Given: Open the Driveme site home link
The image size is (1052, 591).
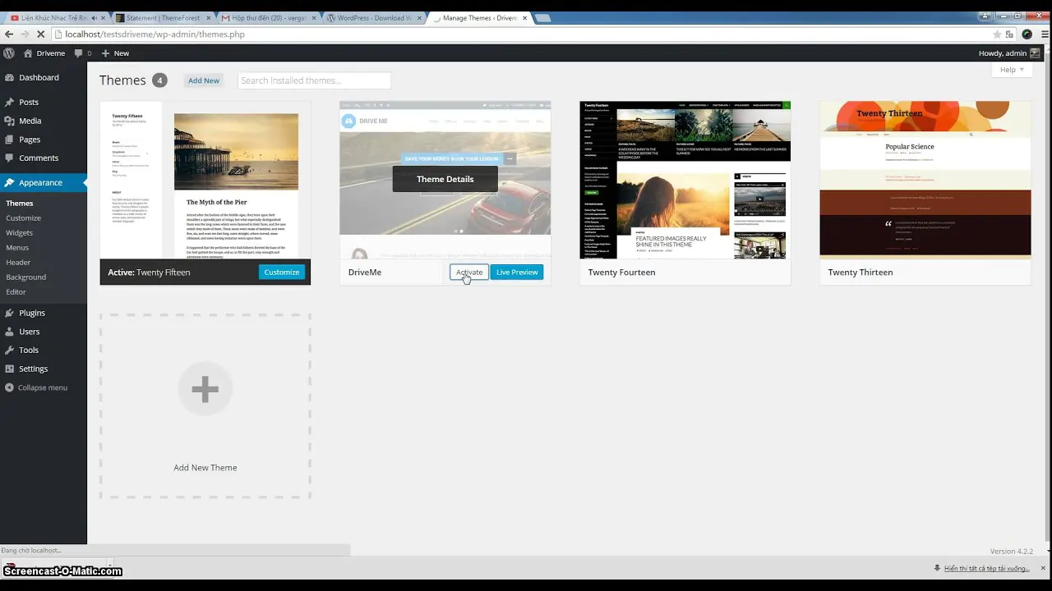Looking at the screenshot, I should (44, 53).
